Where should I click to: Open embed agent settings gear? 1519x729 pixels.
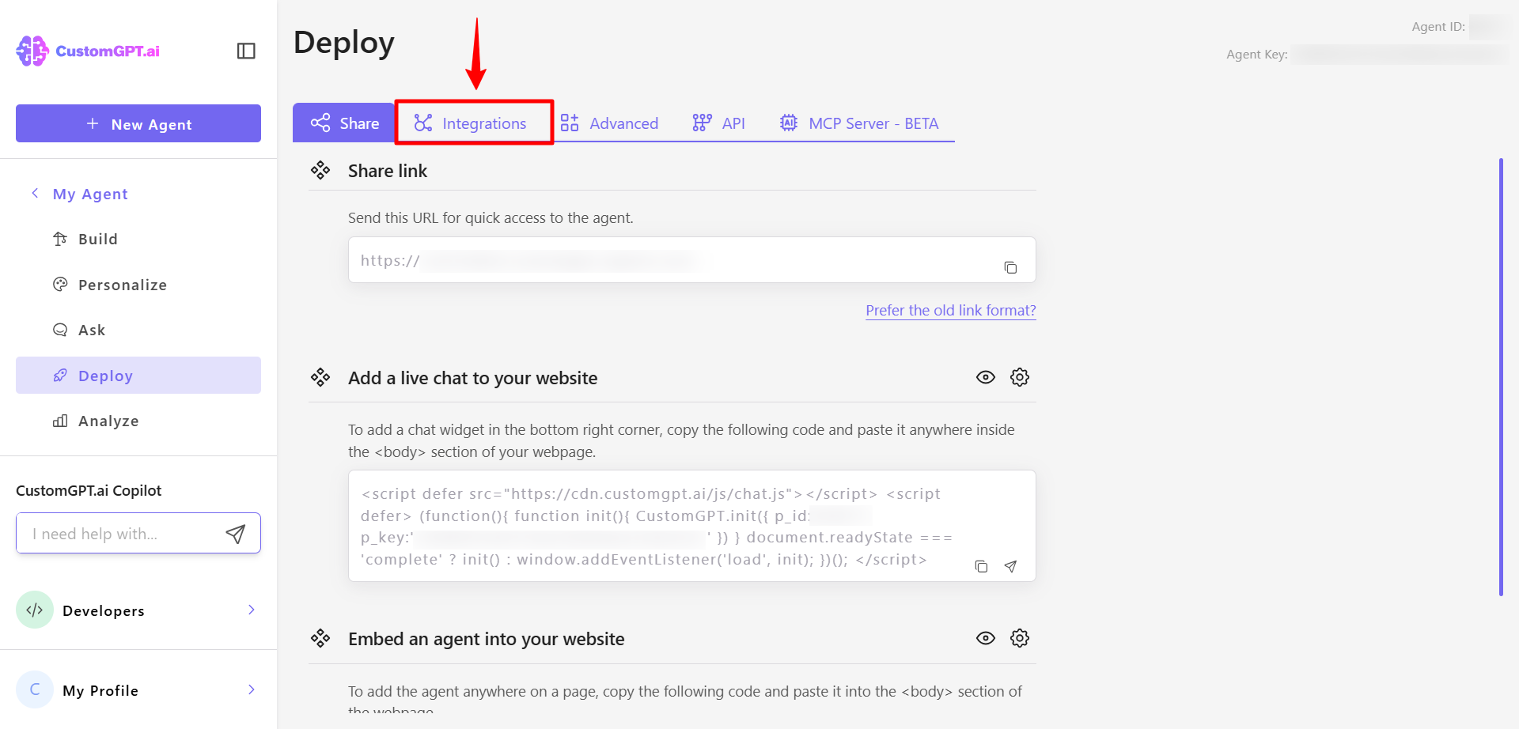pos(1020,638)
